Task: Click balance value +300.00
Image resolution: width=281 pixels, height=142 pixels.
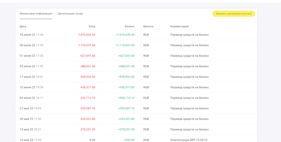Action: click(129, 140)
